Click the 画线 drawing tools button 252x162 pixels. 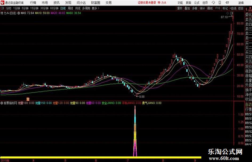210,8
